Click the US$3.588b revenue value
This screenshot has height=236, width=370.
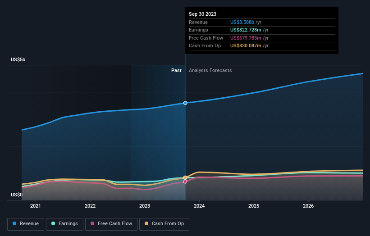pyautogui.click(x=242, y=22)
